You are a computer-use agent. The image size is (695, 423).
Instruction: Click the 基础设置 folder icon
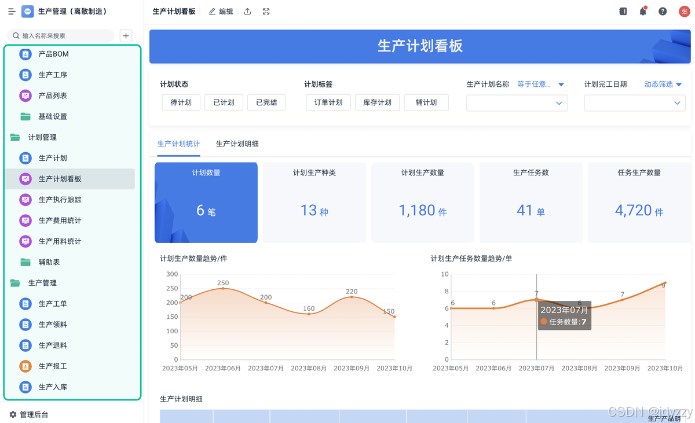[x=25, y=116]
